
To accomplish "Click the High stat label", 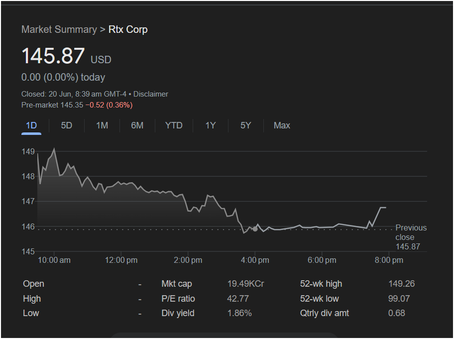I will [32, 299].
